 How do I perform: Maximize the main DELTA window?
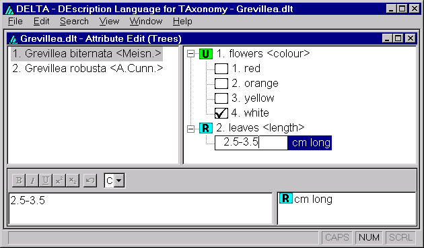pyautogui.click(x=402, y=9)
